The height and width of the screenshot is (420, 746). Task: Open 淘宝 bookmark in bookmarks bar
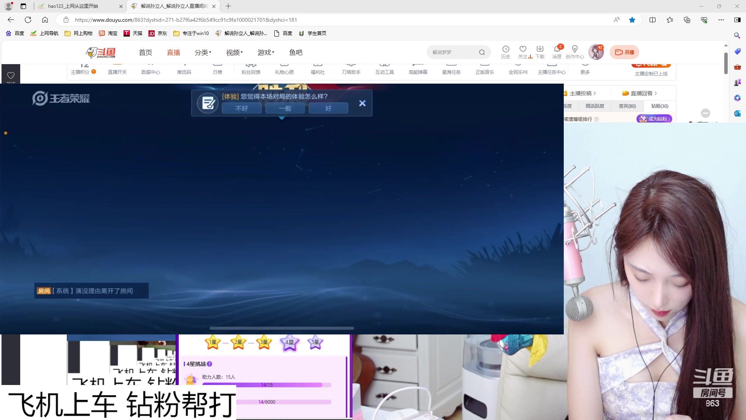click(108, 33)
